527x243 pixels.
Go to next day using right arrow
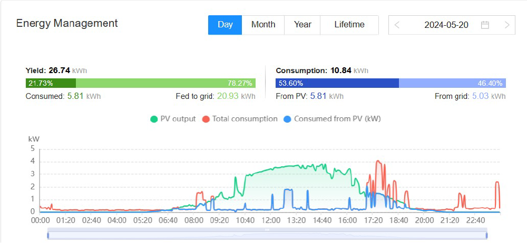pyautogui.click(x=507, y=25)
